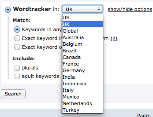The image size is (153, 117).
Task: Select Keywords in any order radio option
Action: (17, 29)
